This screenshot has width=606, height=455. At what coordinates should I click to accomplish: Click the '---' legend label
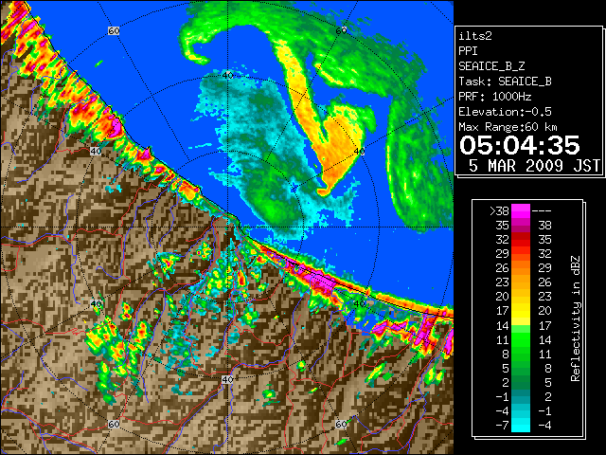tap(542, 211)
